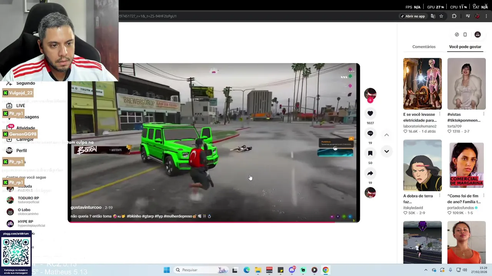Screen dimensions: 492x276
Task: Expand the system tray hidden icons
Action: [x=426, y=270]
